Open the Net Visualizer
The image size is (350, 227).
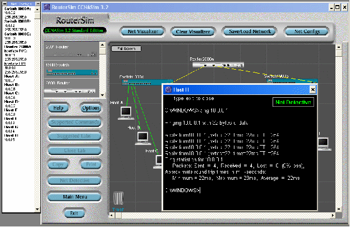(x=142, y=32)
